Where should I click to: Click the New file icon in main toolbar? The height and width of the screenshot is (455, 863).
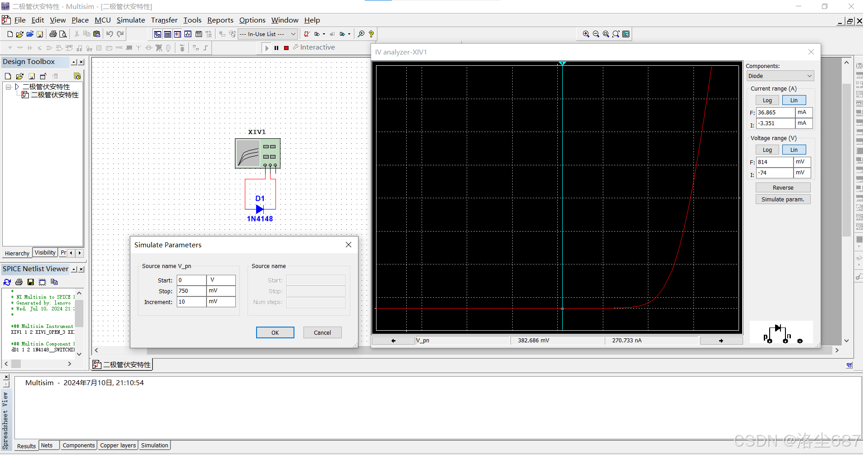pyautogui.click(x=10, y=34)
